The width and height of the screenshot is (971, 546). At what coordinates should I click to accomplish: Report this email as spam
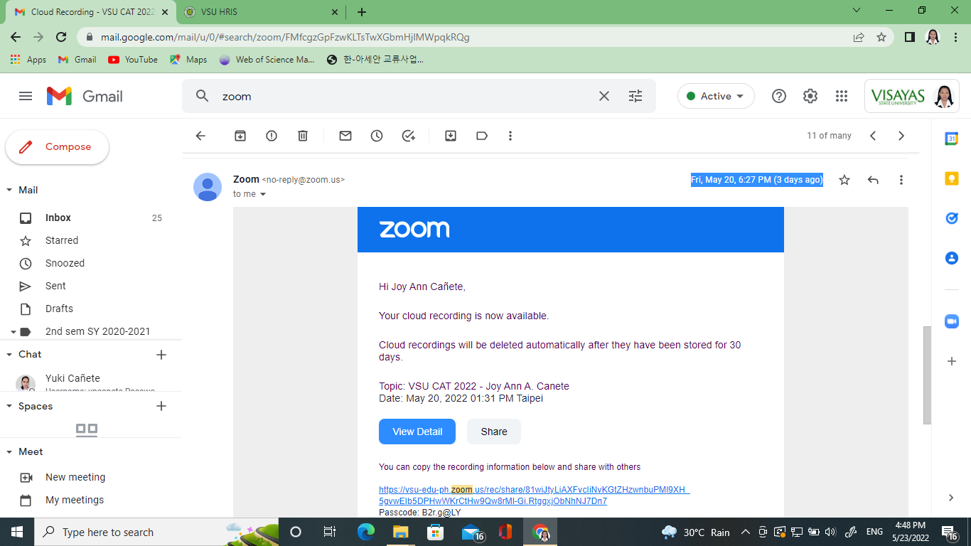tap(272, 136)
